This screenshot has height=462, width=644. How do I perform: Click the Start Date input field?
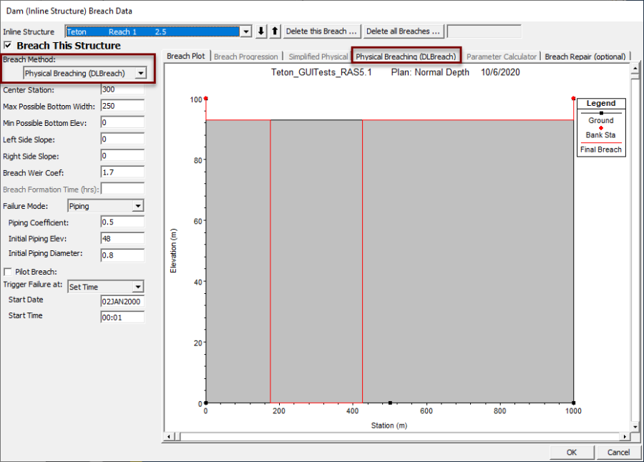(121, 301)
